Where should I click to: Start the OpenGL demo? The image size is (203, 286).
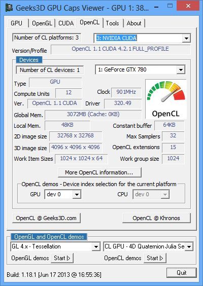pyautogui.click(x=62, y=258)
